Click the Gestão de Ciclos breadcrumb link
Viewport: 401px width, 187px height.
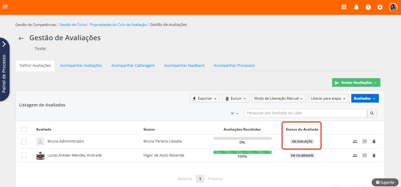[x=73, y=25]
